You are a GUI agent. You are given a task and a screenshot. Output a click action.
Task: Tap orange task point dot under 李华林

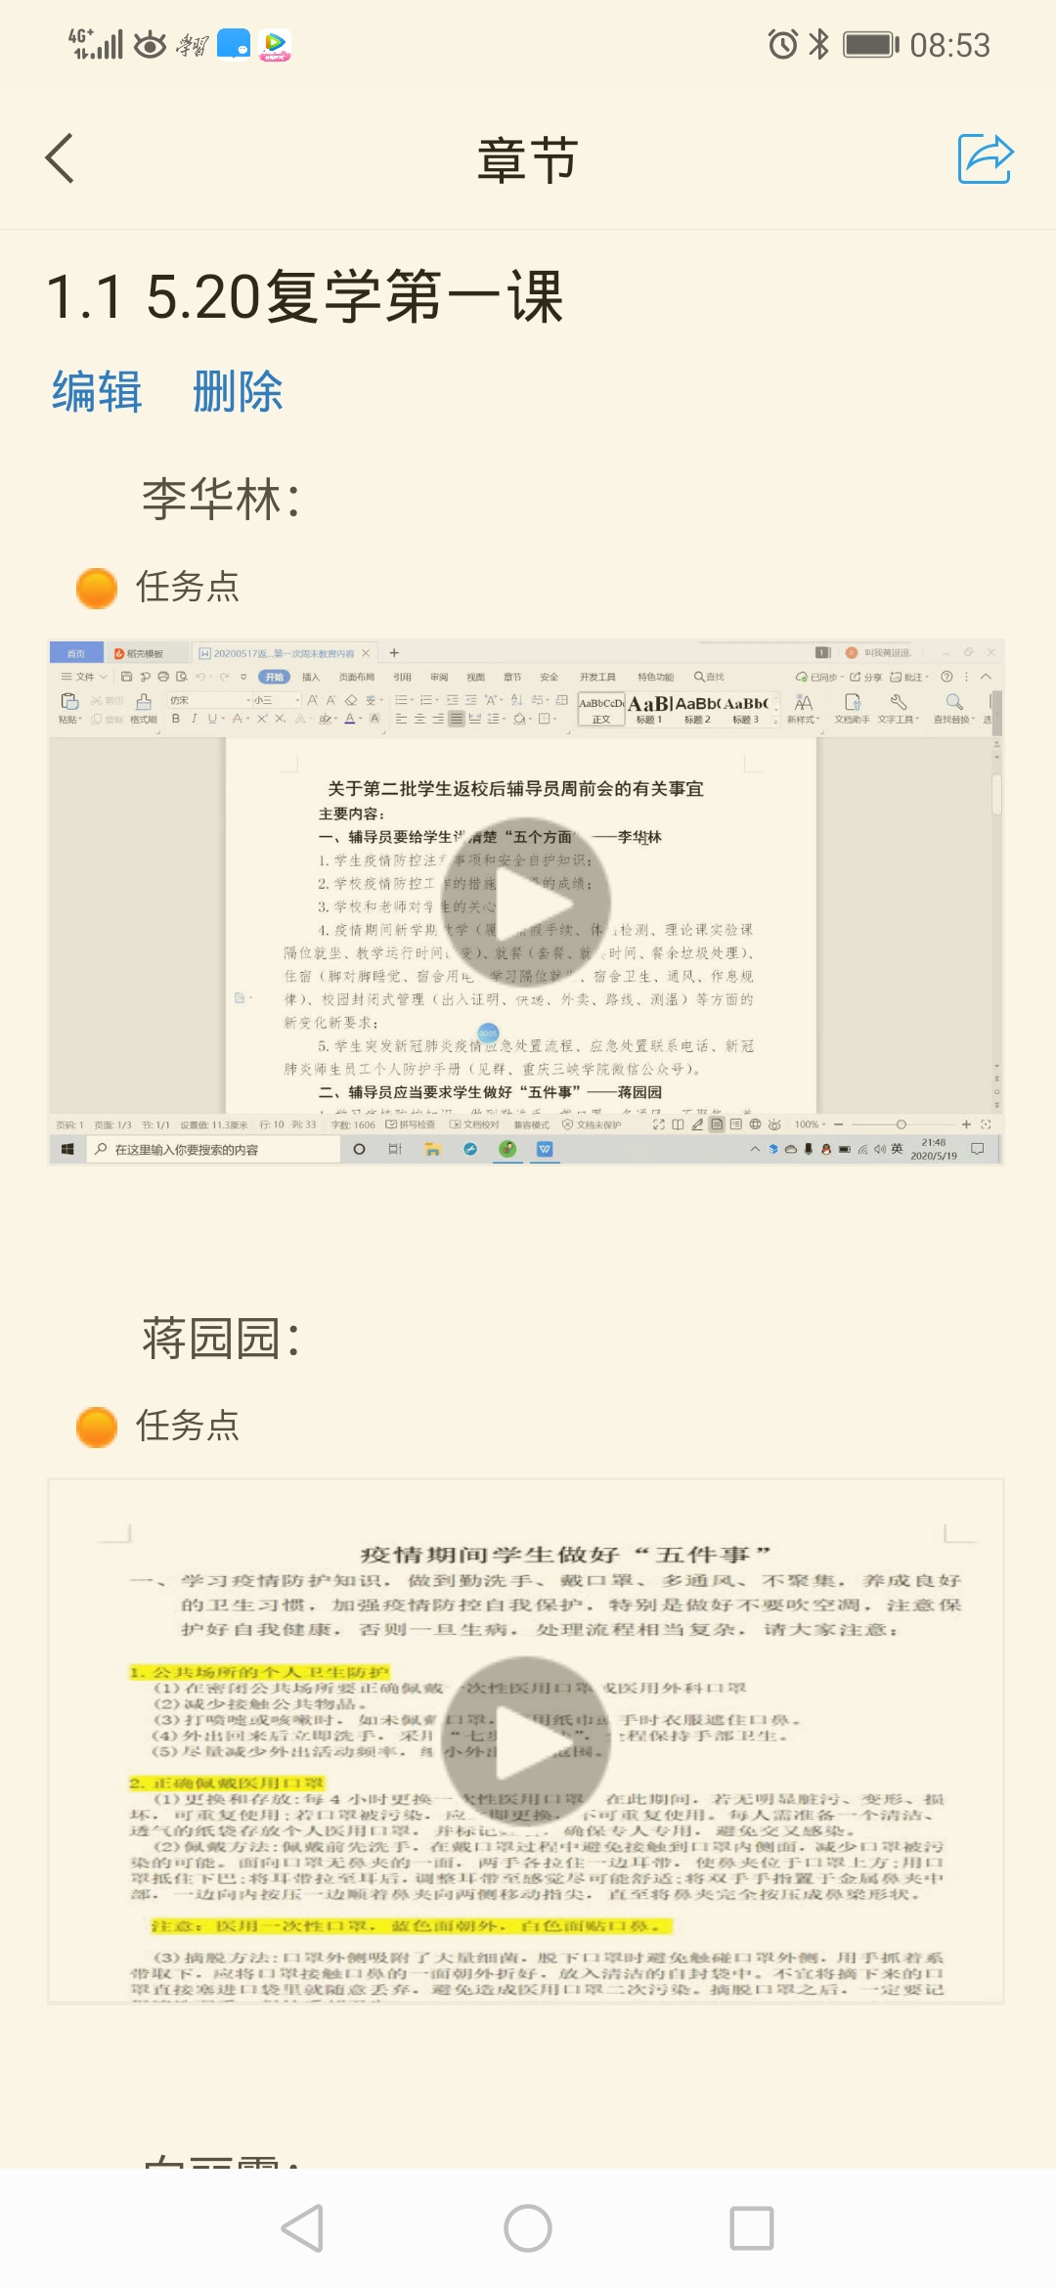[97, 588]
